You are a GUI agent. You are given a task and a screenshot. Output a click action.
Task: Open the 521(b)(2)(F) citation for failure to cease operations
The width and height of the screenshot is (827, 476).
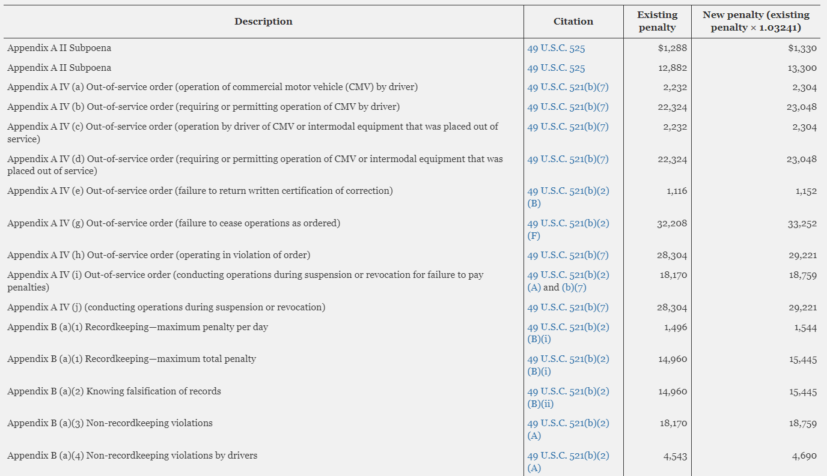point(567,223)
